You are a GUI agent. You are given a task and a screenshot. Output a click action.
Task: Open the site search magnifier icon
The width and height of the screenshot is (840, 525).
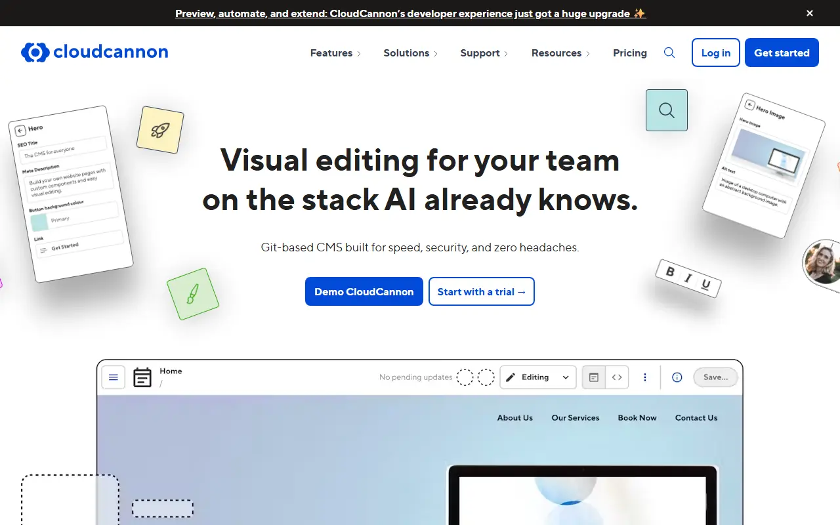669,52
